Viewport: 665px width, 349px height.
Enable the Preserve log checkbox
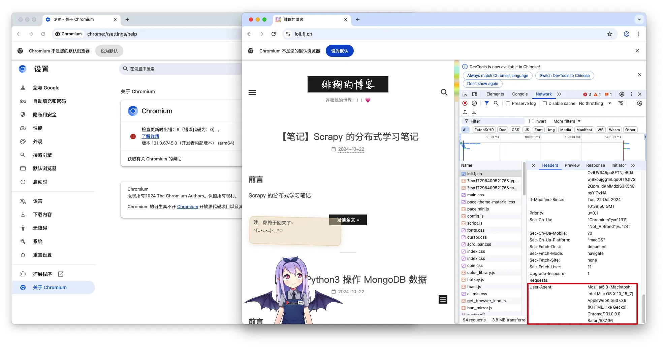click(508, 103)
